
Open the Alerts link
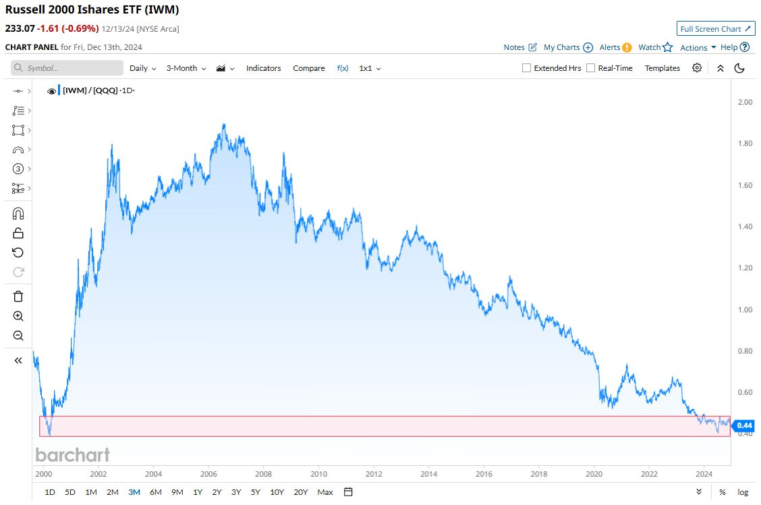click(615, 47)
